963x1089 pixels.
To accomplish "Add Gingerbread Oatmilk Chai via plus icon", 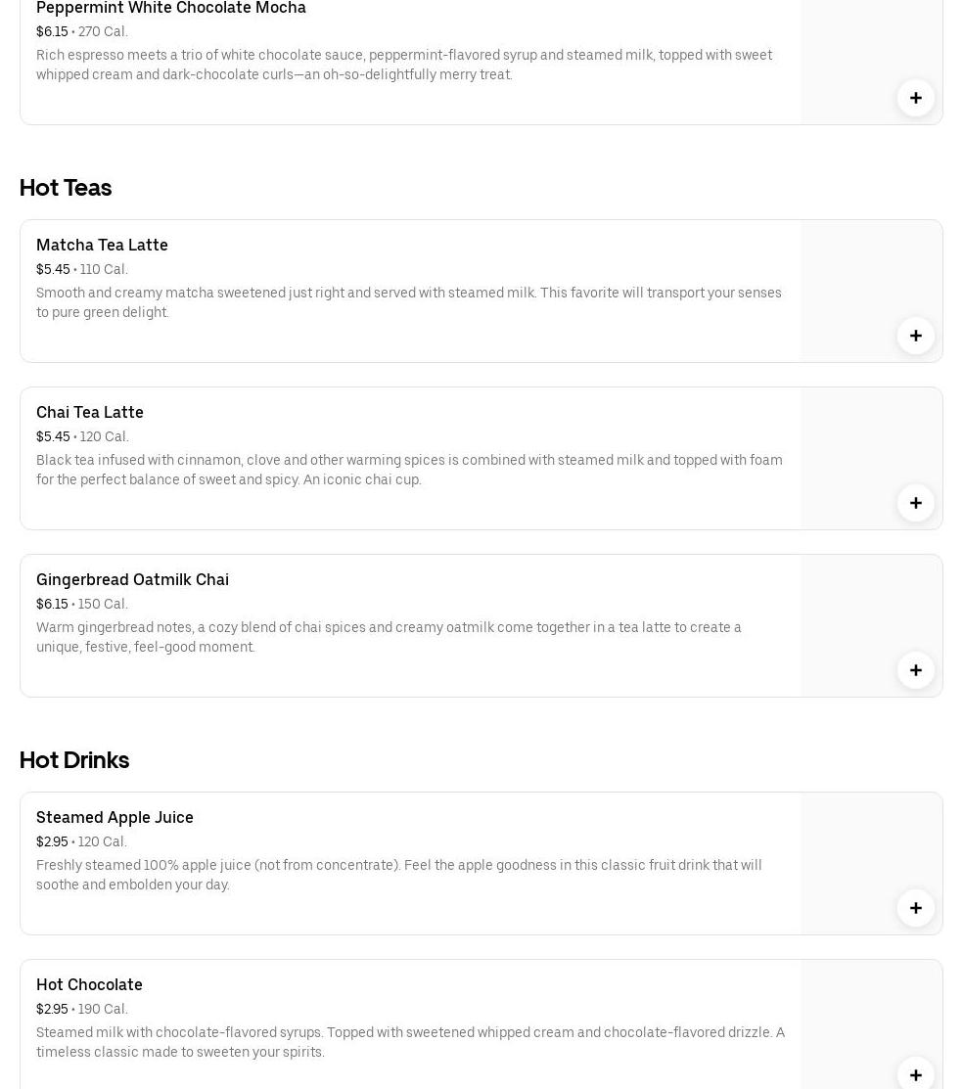I will [915, 670].
